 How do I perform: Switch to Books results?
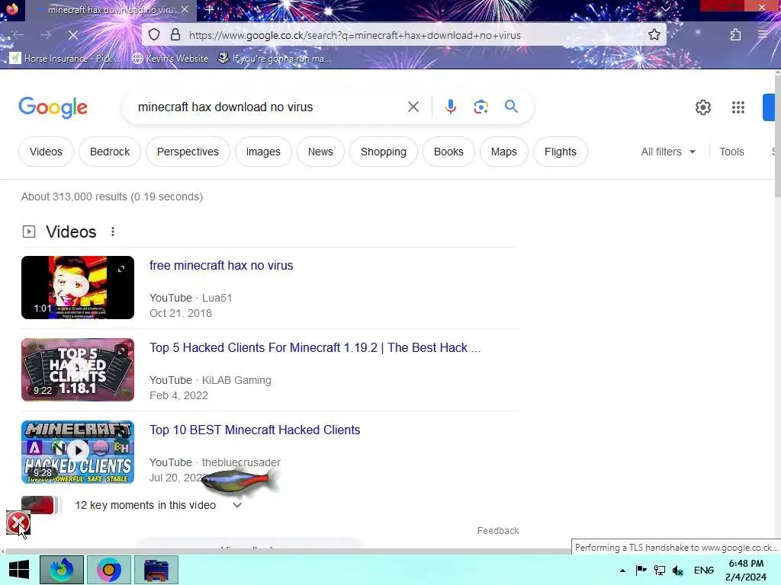pyautogui.click(x=448, y=152)
